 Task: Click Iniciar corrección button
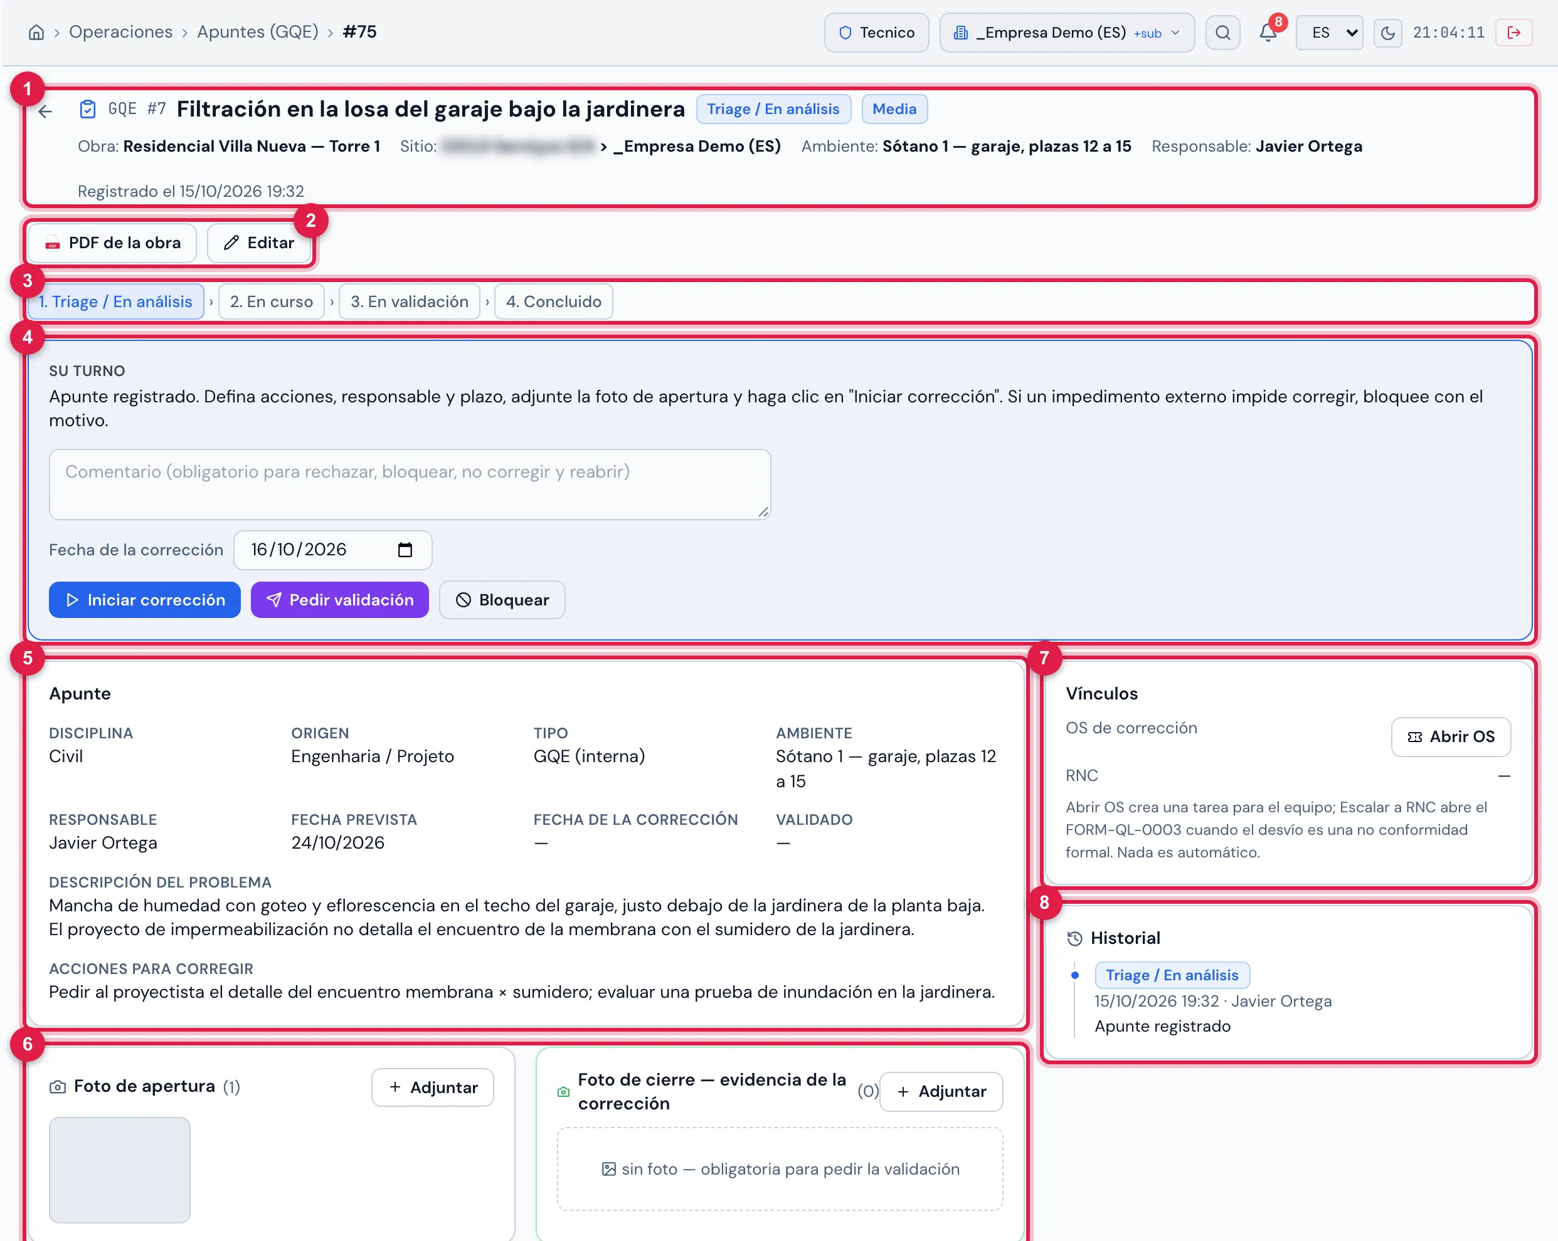pyautogui.click(x=144, y=600)
